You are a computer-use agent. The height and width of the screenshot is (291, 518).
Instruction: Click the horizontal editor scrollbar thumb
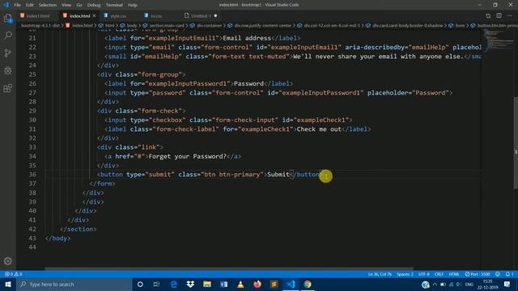point(229,269)
